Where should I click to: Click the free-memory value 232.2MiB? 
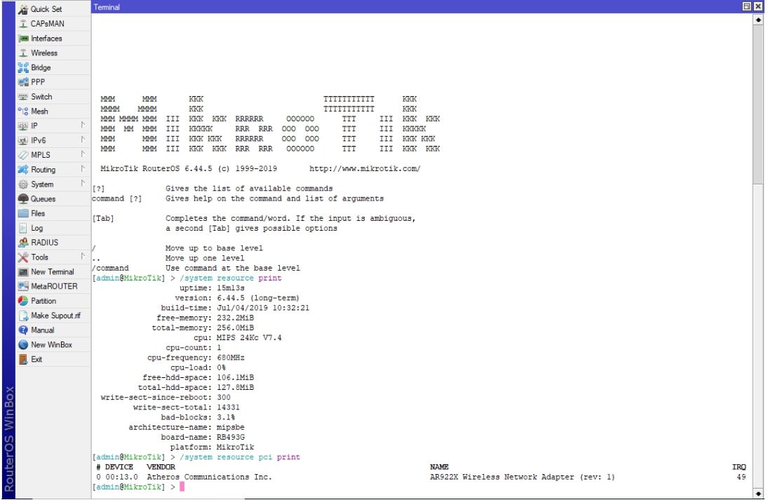[235, 318]
